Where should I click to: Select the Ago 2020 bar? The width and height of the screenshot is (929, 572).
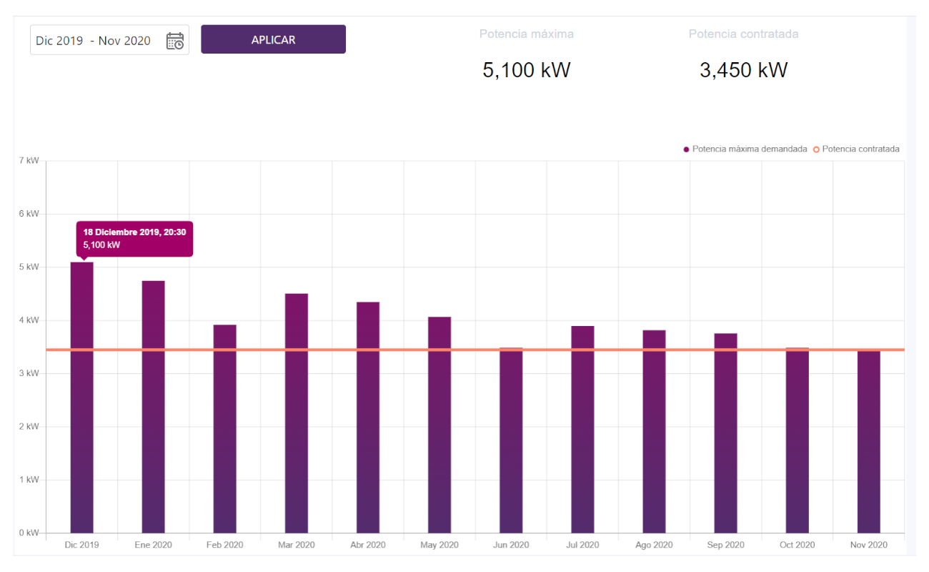click(654, 432)
